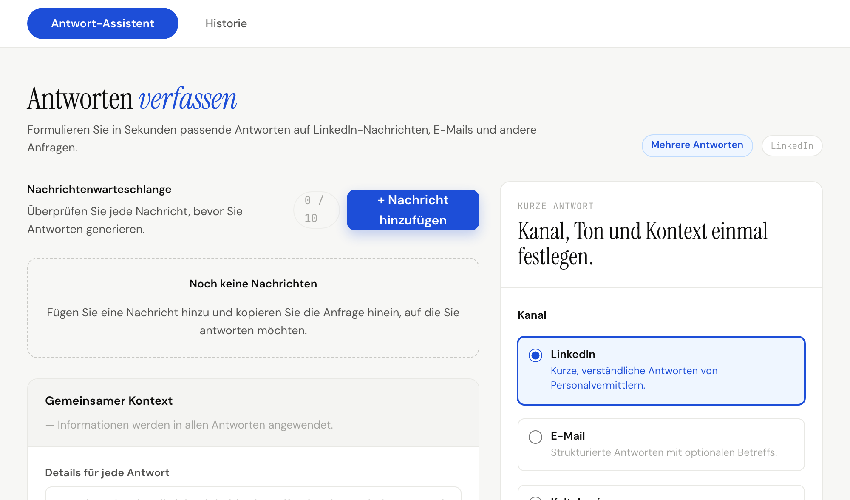Screen dimensions: 850x500
Task: Click the Details für jede Antwort text field
Action: click(x=253, y=493)
